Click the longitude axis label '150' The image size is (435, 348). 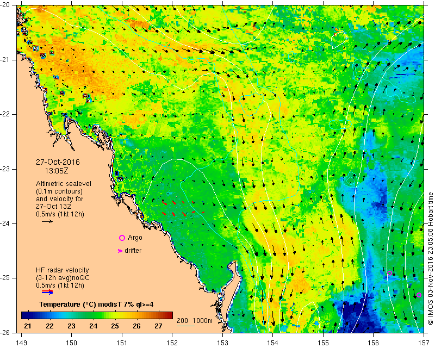pyautogui.click(x=72, y=343)
